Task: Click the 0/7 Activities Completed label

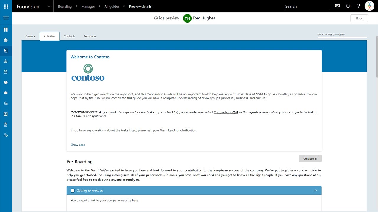Action: (331, 34)
